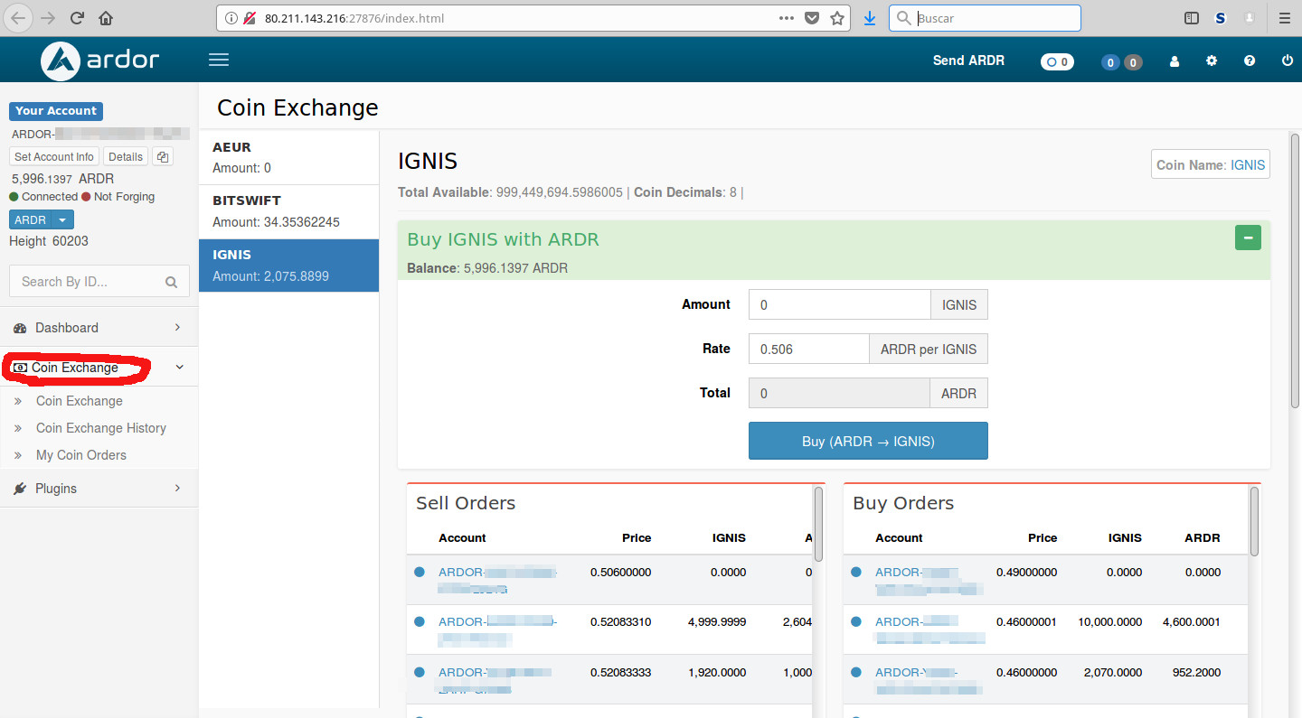Open the settings gear in Ardor header
The width and height of the screenshot is (1302, 718).
tap(1212, 61)
